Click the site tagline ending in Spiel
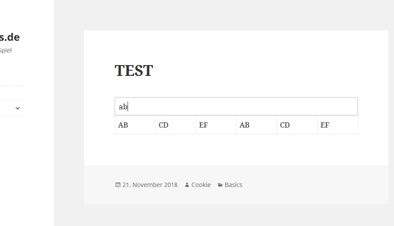 point(6,50)
